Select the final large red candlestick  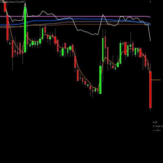tap(150, 90)
